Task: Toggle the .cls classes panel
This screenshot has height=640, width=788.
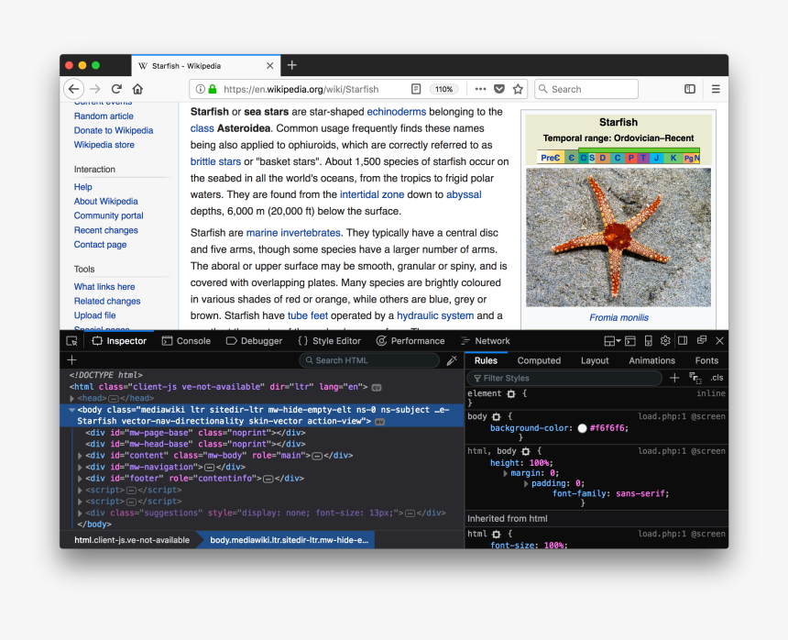Action: pos(717,378)
